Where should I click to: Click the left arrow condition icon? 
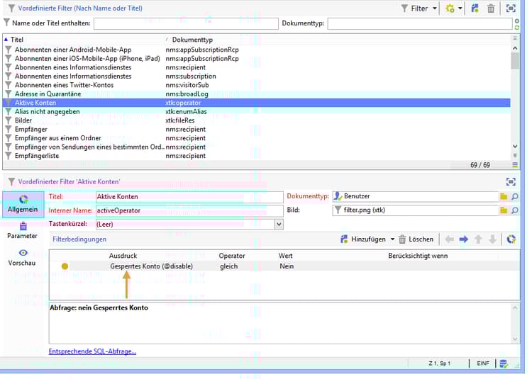pyautogui.click(x=449, y=239)
